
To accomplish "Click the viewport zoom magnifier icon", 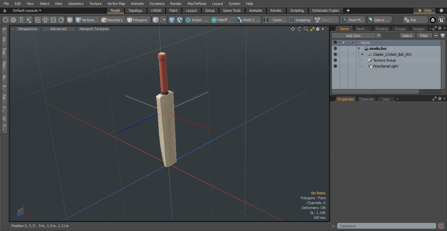I will [x=306, y=29].
